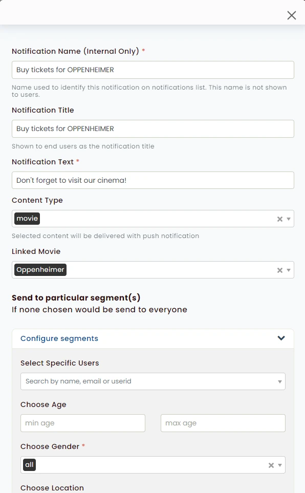The height and width of the screenshot is (493, 305).
Task: Click the 'If none chosen would be send to everyone' text
Action: [x=99, y=310]
